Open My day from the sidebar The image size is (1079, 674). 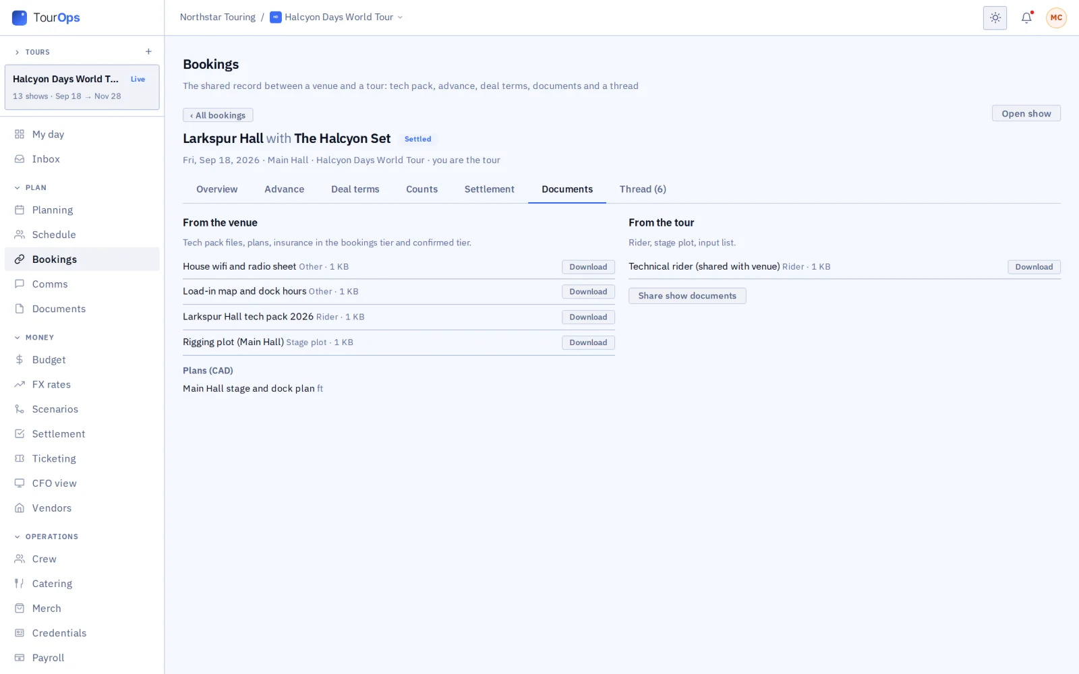coord(82,134)
